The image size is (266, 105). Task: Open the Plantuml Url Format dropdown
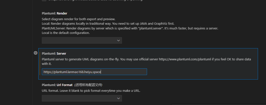pyautogui.click(x=82, y=98)
